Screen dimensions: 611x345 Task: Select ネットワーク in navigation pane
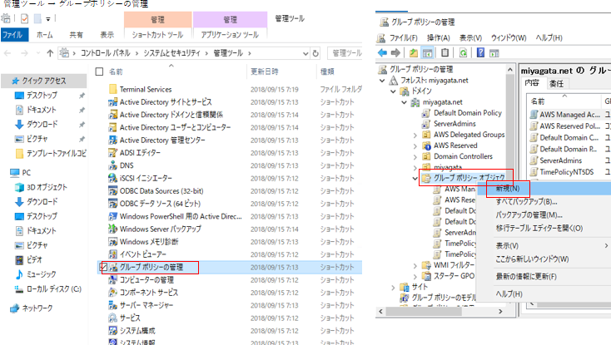[37, 308]
